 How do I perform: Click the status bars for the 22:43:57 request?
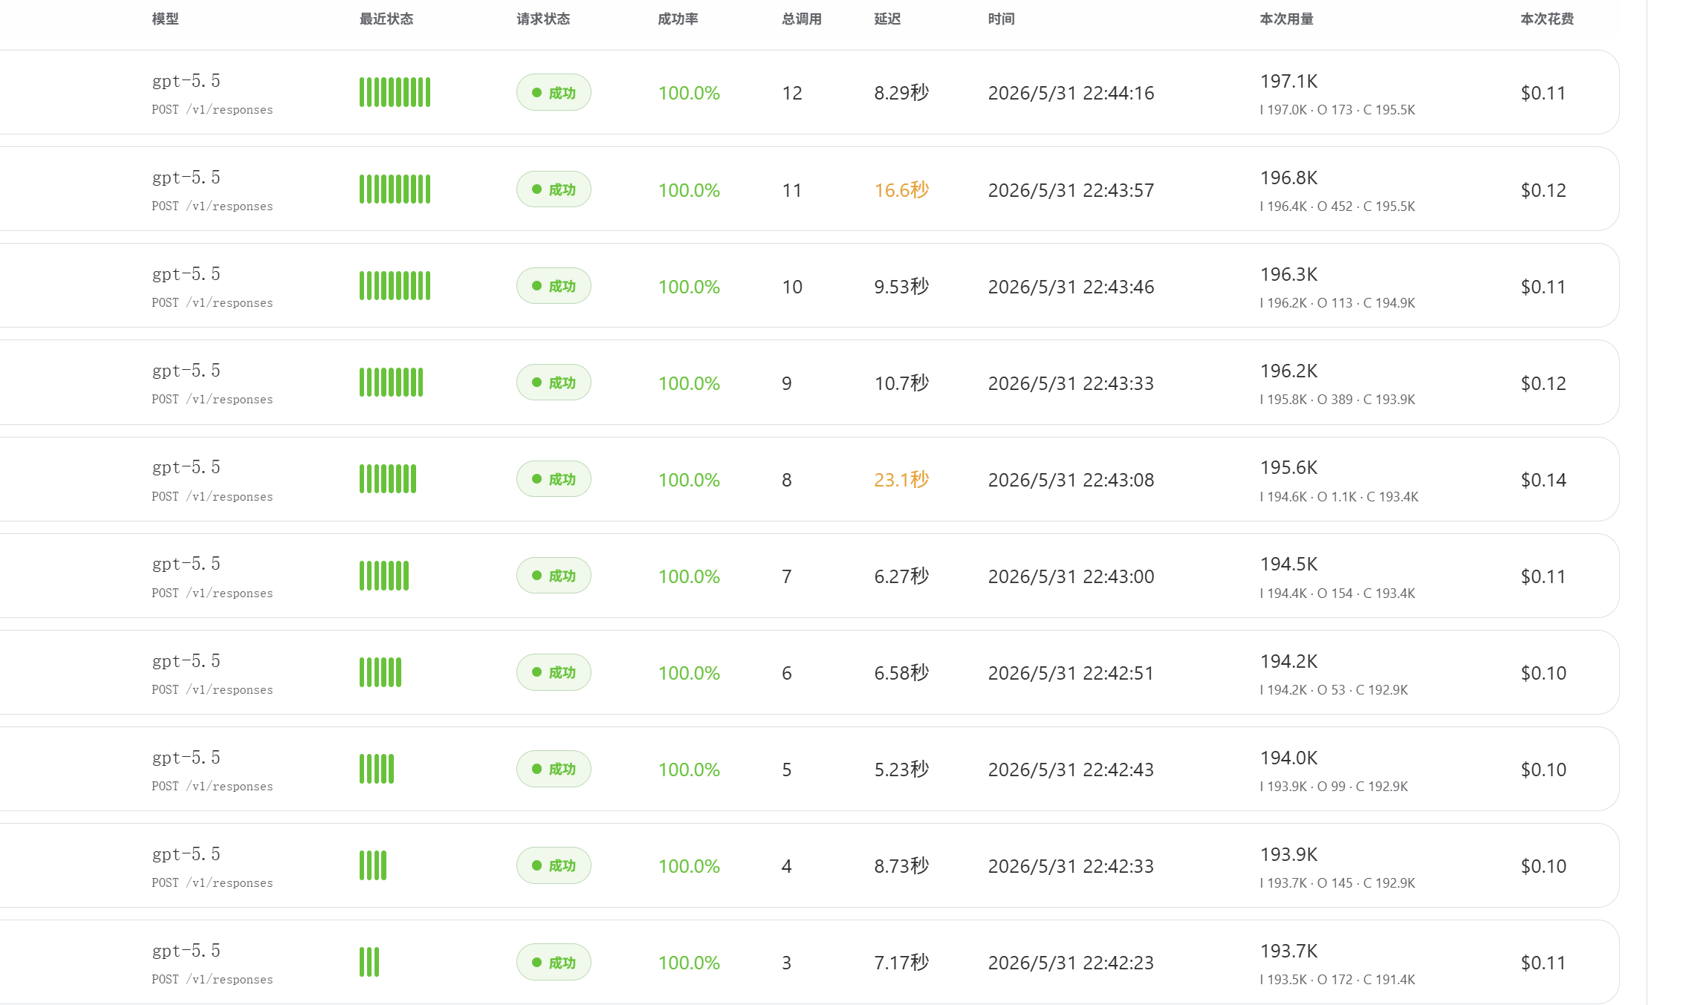395,189
